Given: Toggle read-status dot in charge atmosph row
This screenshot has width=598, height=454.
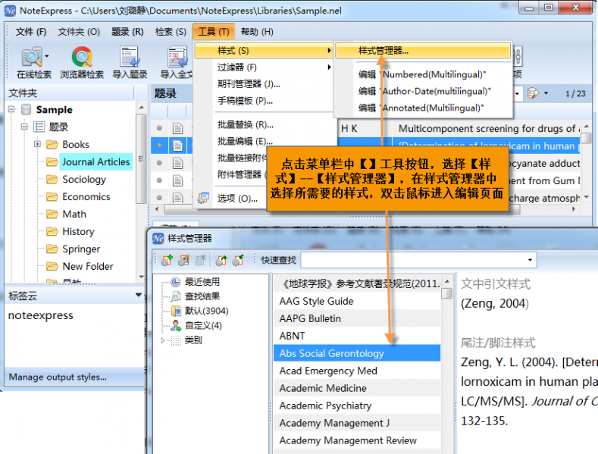Looking at the screenshot, I should click(x=159, y=197).
